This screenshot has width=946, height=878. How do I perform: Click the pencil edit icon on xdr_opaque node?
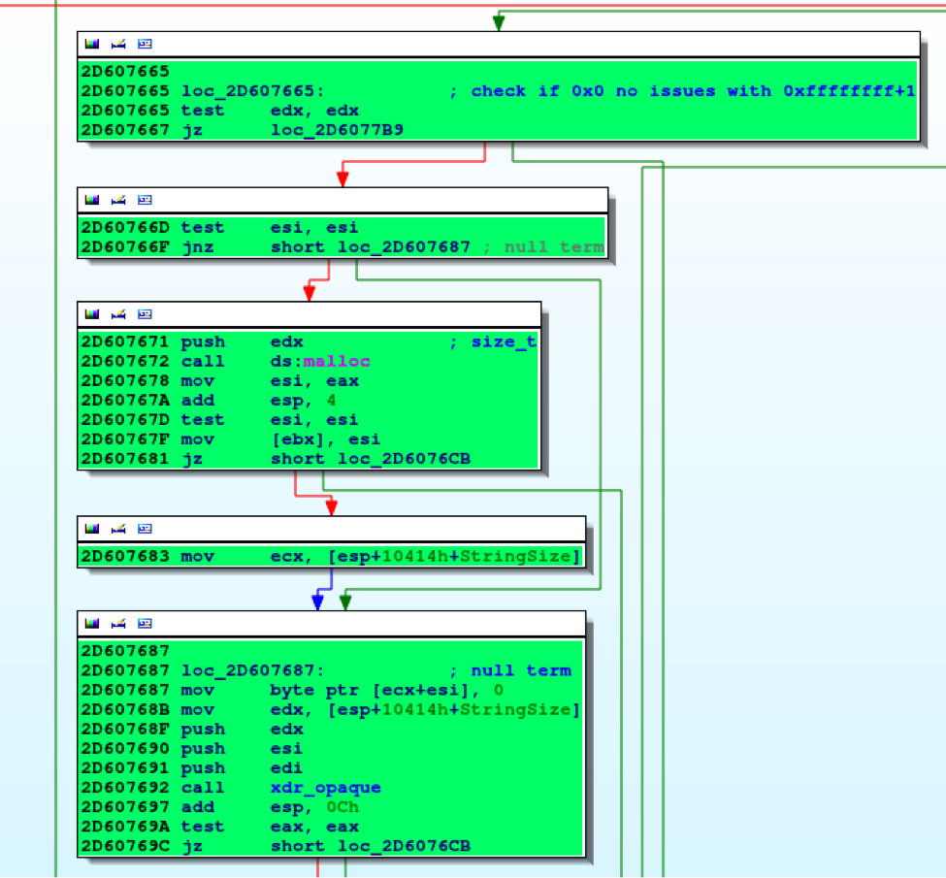click(x=118, y=624)
